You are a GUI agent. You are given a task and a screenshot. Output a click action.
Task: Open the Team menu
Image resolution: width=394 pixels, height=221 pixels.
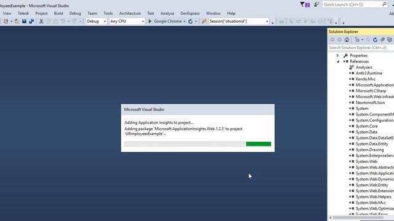[x=92, y=14]
